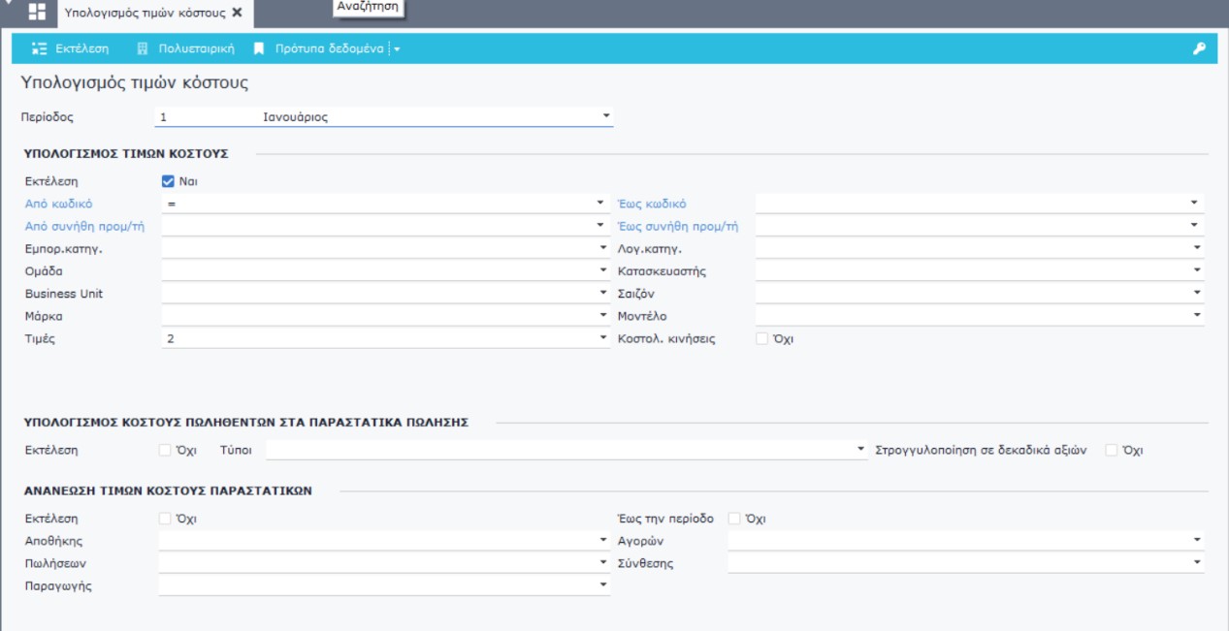Enable the Κοστολ. κινήσεις checkbox
The image size is (1229, 631).
(x=761, y=339)
